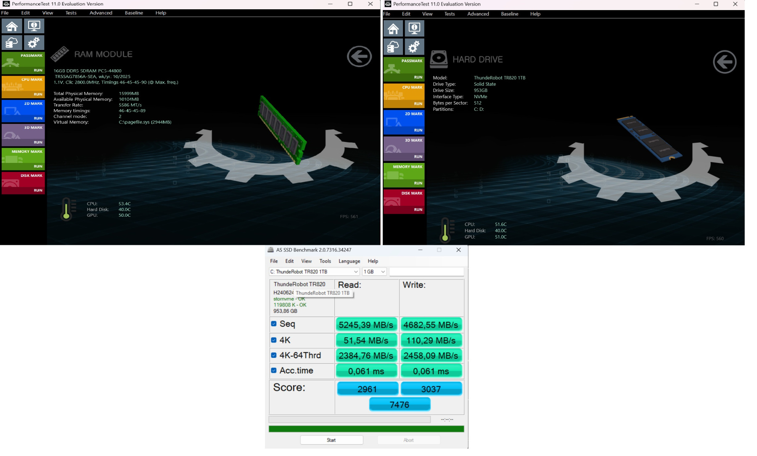Uncheck the Seq test checkbox
The height and width of the screenshot is (456, 757).
[274, 324]
